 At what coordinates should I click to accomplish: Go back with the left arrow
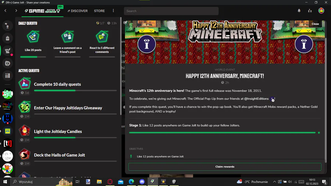[6, 11]
